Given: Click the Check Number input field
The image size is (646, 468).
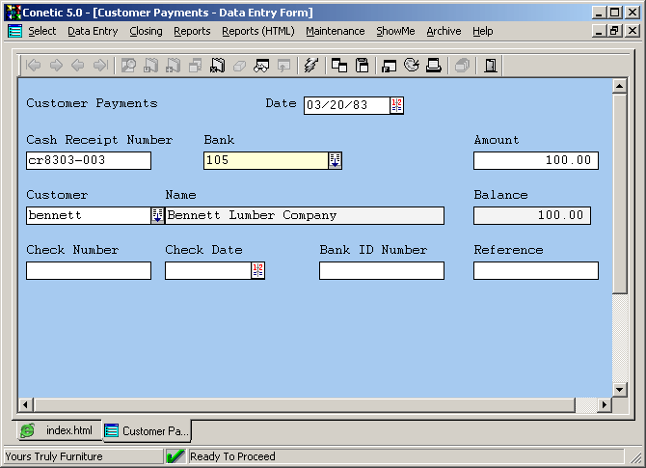Looking at the screenshot, I should tap(89, 271).
